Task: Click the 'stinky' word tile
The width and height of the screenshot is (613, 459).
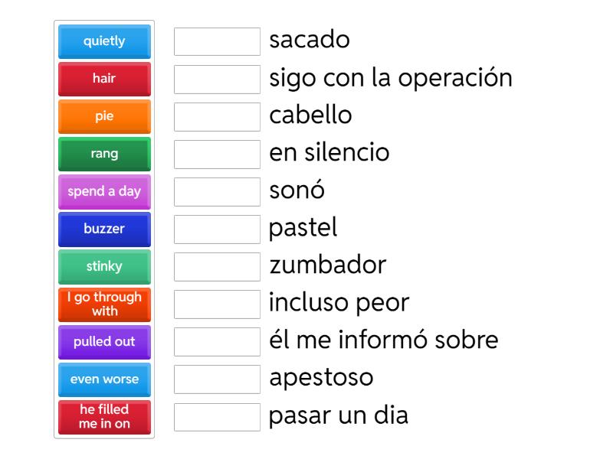Action: [104, 266]
